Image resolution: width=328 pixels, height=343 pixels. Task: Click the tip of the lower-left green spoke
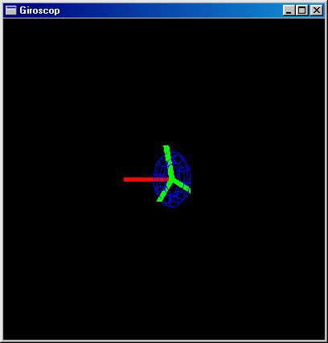[159, 200]
